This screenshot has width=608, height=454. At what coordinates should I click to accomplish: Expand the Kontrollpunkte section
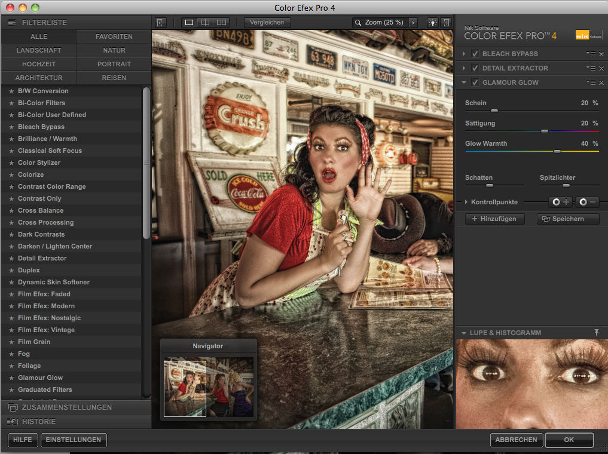(466, 203)
